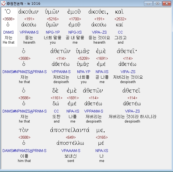
Task: Click the Korean gloss 보내신
Action: click(71, 156)
